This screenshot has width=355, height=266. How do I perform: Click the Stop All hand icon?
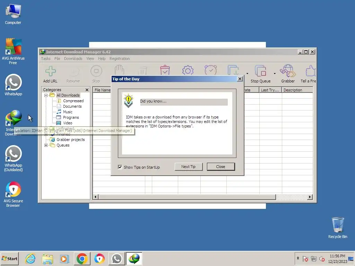pos(119,70)
